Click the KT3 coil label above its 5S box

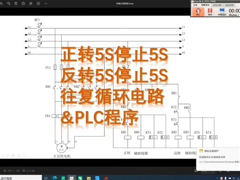click(x=197, y=132)
